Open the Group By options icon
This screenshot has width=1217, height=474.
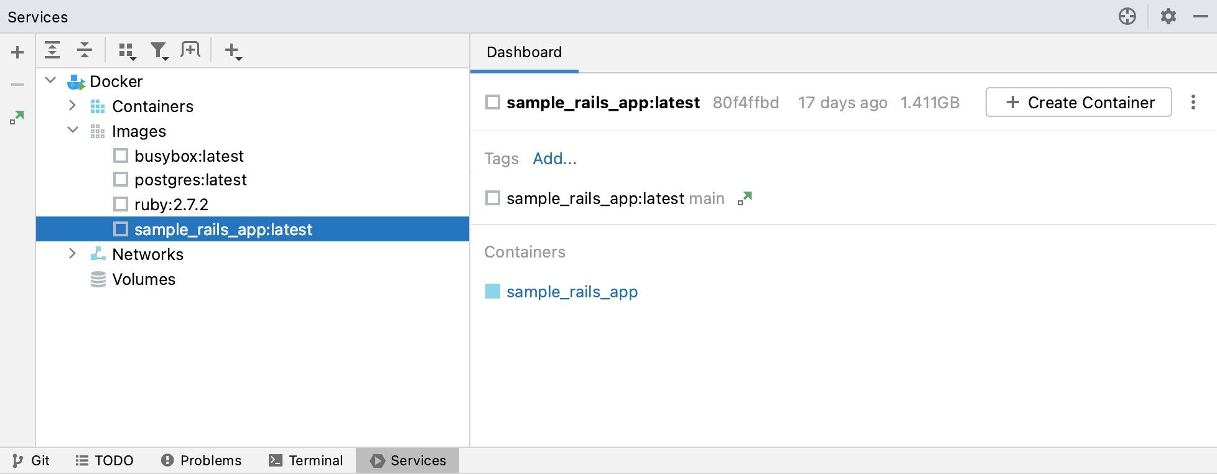click(x=127, y=50)
